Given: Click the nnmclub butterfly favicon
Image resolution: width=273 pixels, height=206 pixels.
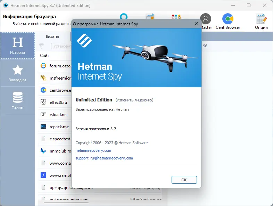Looking at the screenshot, I should [x=43, y=151].
